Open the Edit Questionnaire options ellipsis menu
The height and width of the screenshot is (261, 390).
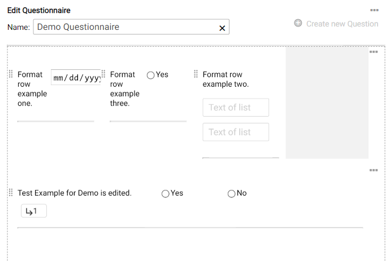point(374,10)
